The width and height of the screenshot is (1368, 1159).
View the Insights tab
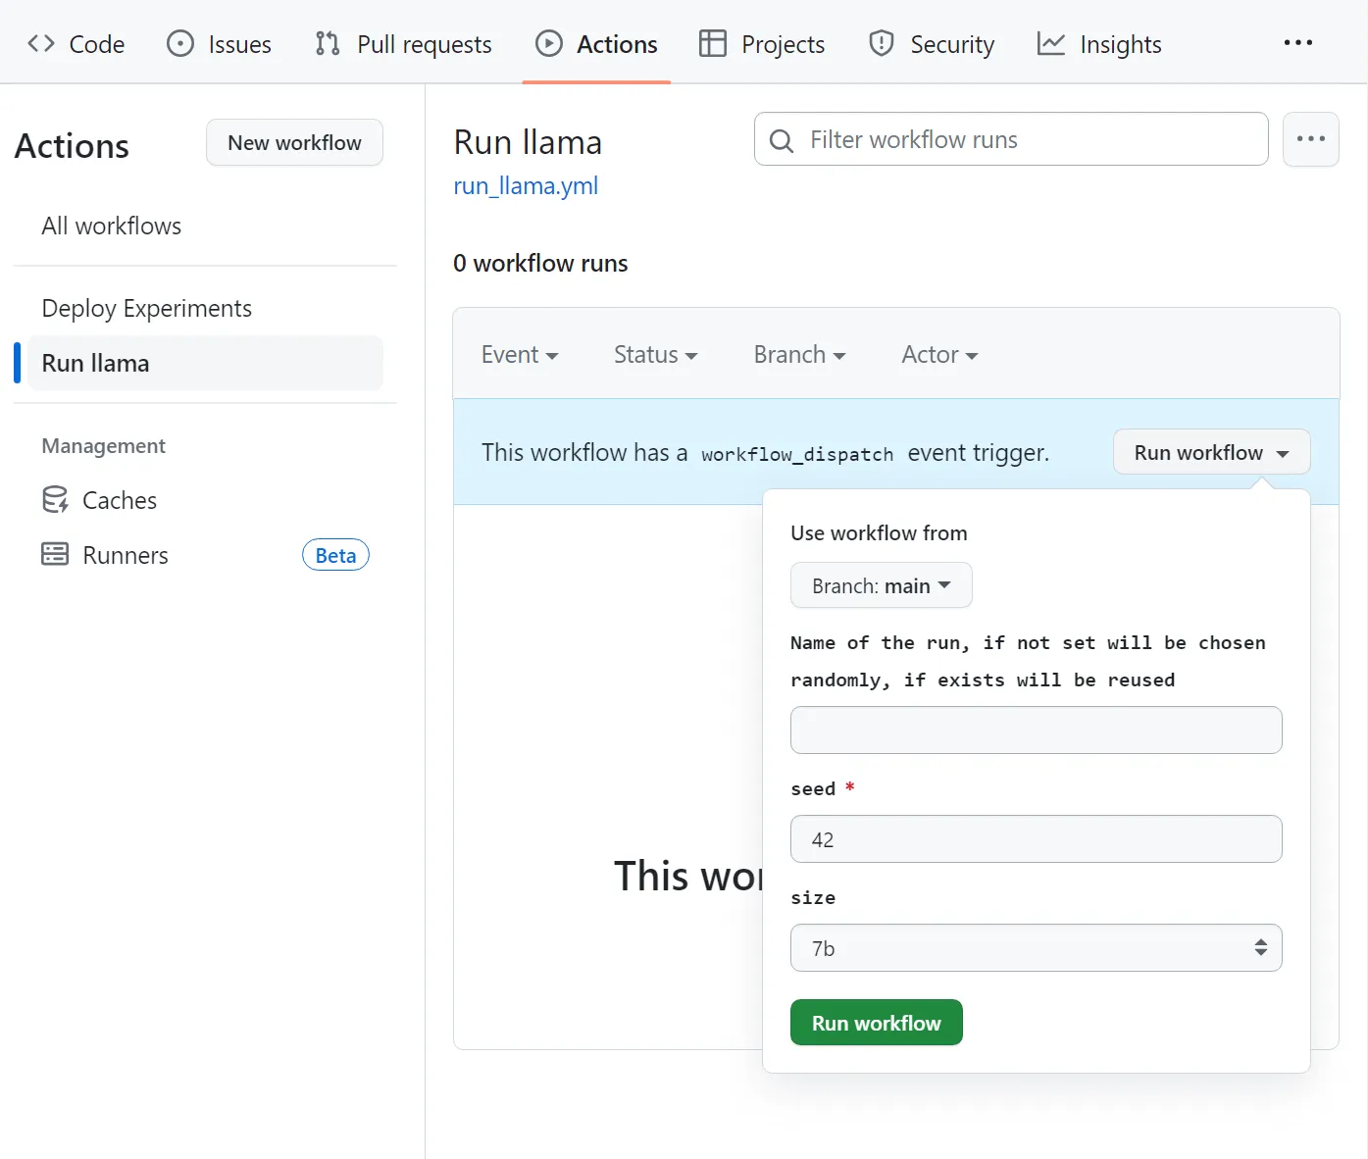click(1099, 44)
